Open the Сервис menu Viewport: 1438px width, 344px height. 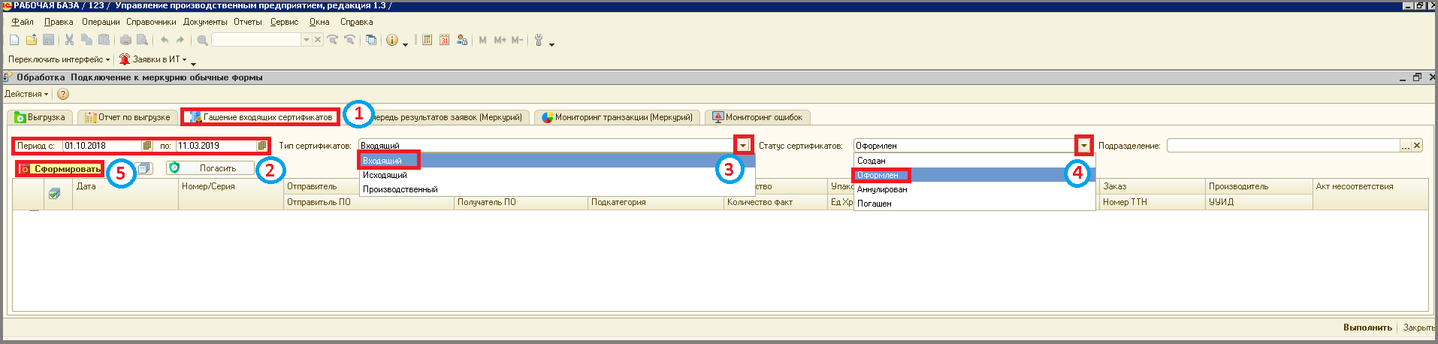(x=285, y=22)
